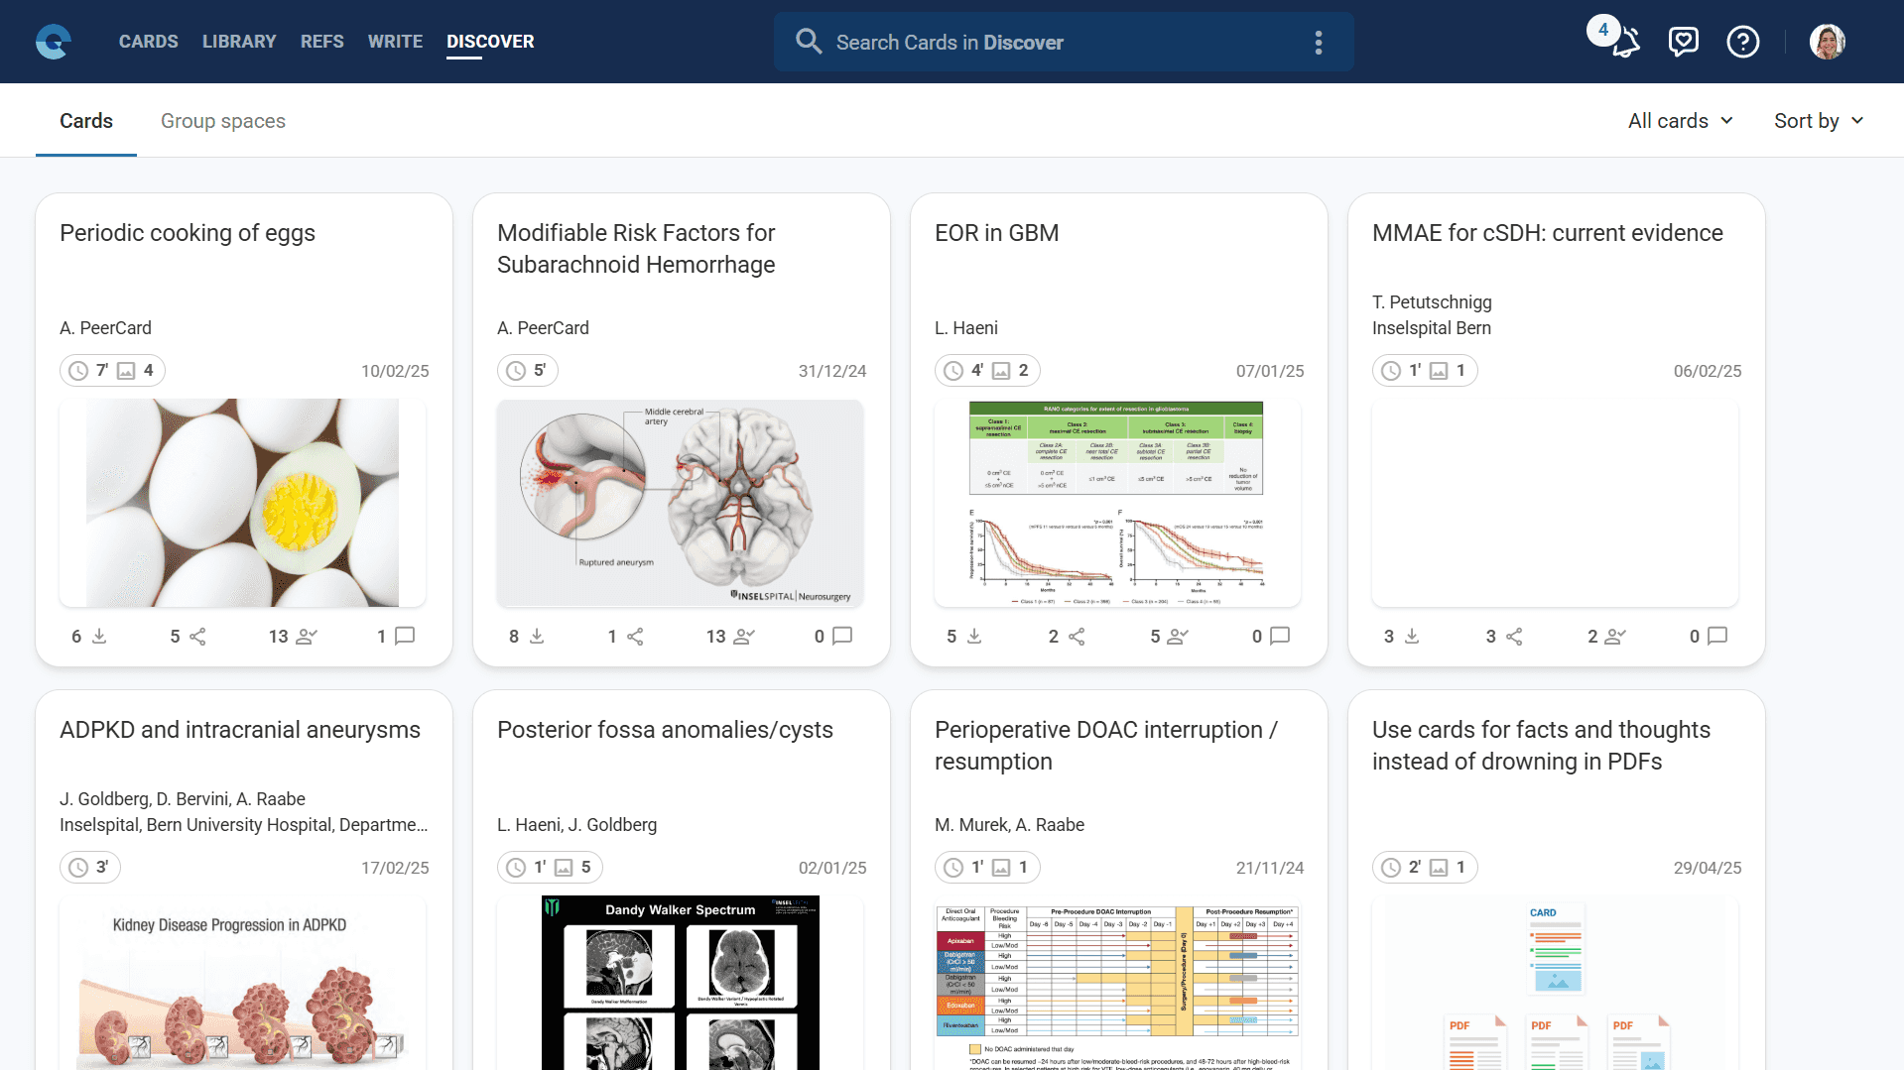Go to the WRITE section

click(x=395, y=42)
